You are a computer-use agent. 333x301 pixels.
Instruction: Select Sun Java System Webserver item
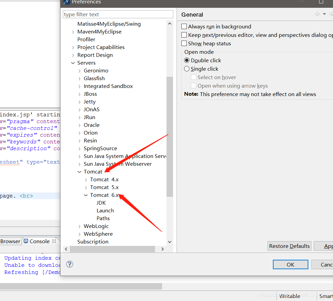(x=118, y=164)
